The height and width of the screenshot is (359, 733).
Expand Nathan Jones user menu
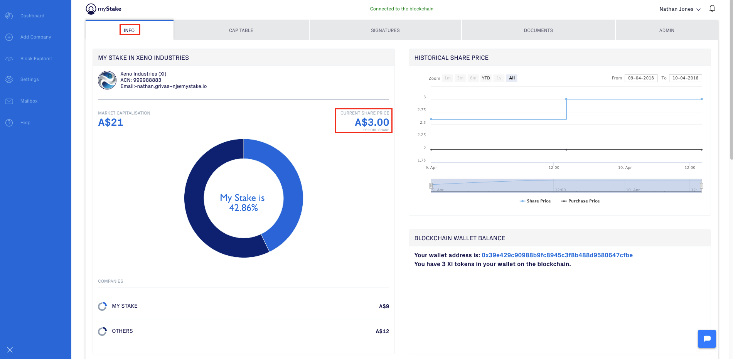(680, 9)
